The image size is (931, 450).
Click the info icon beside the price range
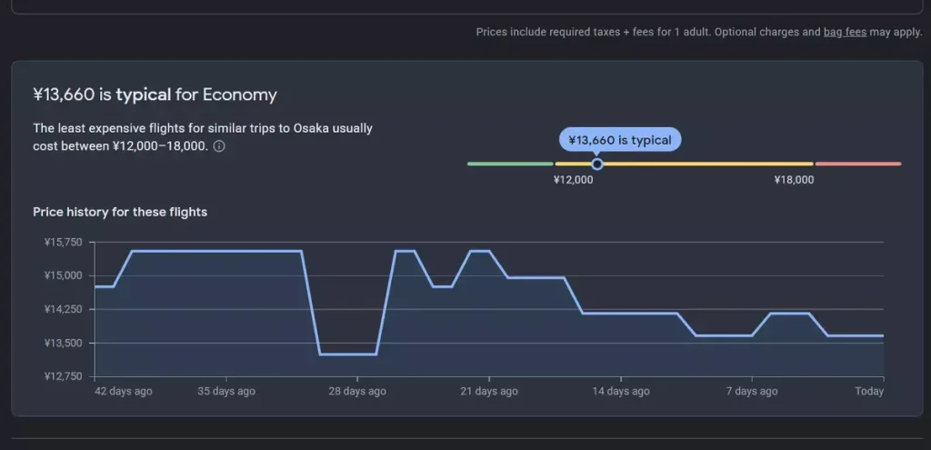point(219,146)
